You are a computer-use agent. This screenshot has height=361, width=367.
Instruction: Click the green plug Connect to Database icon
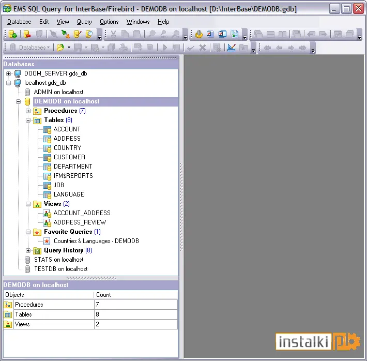coord(65,34)
